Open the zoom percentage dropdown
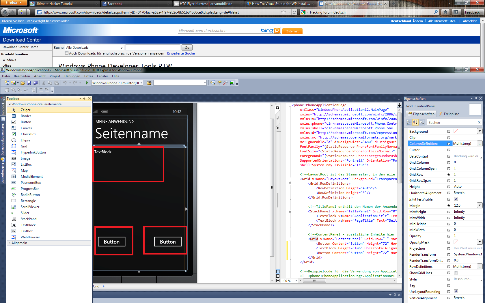485x303 pixels. (x=296, y=281)
